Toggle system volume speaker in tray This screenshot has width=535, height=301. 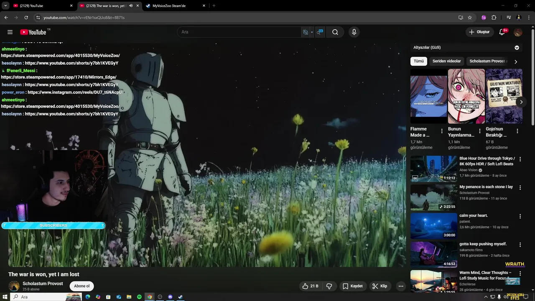[506, 297]
